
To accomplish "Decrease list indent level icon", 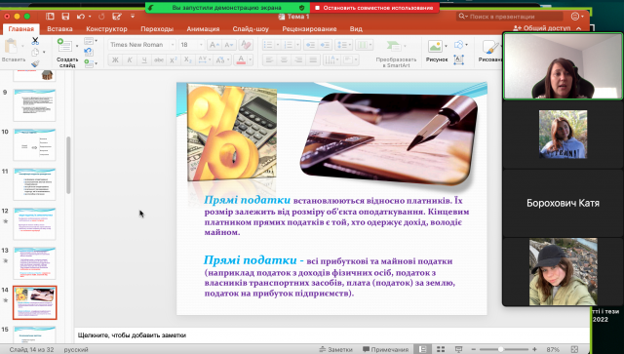I will pos(310,45).
